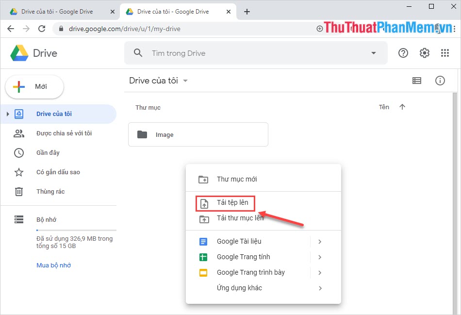Select Google Tài liệu menu entry
This screenshot has height=315, width=461.
(x=263, y=242)
